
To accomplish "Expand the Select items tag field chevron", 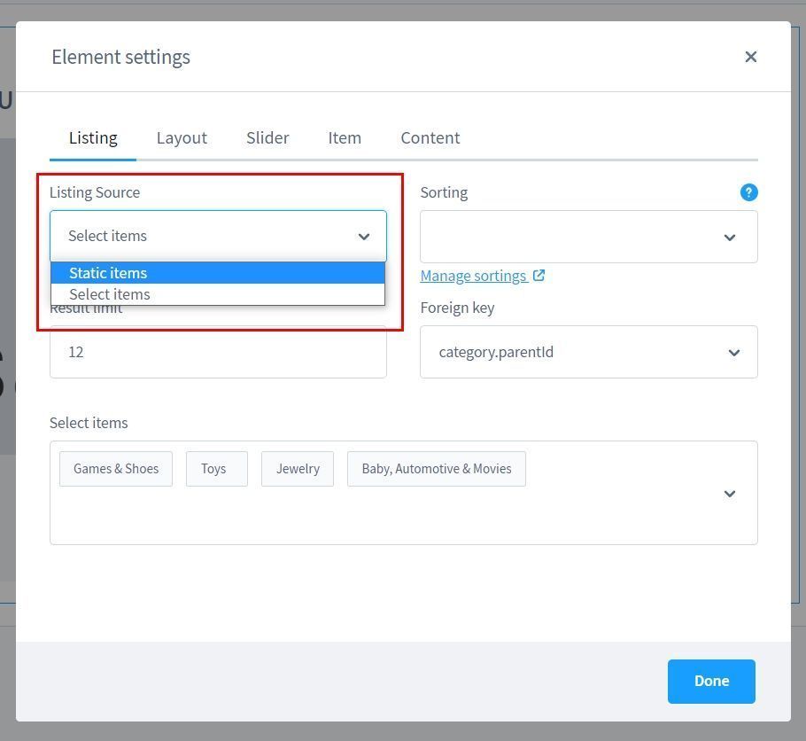I will (730, 494).
